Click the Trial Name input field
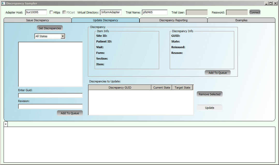Viewport: 279px width, 165px height. tap(155, 12)
